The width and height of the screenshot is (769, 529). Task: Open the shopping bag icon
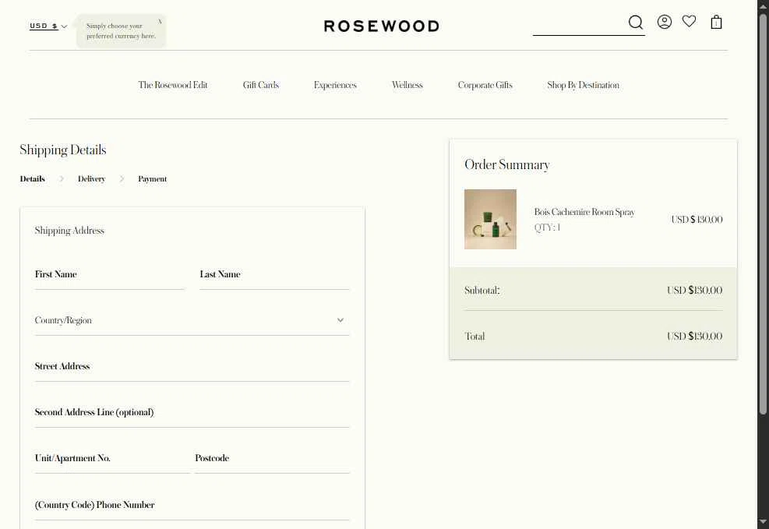coord(716,22)
